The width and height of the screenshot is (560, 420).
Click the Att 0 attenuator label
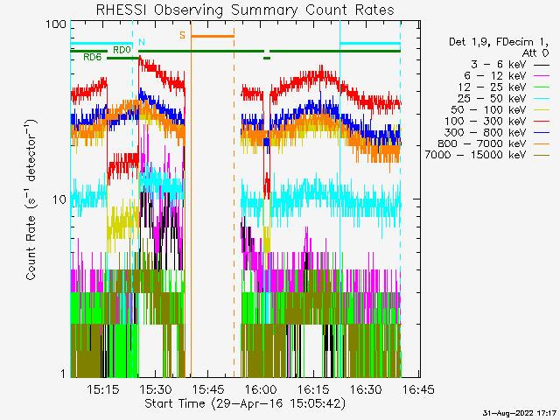pos(535,53)
